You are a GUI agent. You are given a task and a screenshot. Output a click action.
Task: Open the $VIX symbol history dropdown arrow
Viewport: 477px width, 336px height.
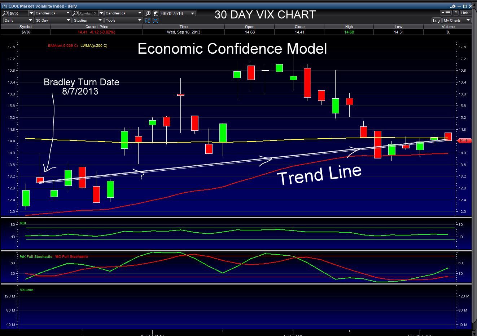pyautogui.click(x=31, y=13)
